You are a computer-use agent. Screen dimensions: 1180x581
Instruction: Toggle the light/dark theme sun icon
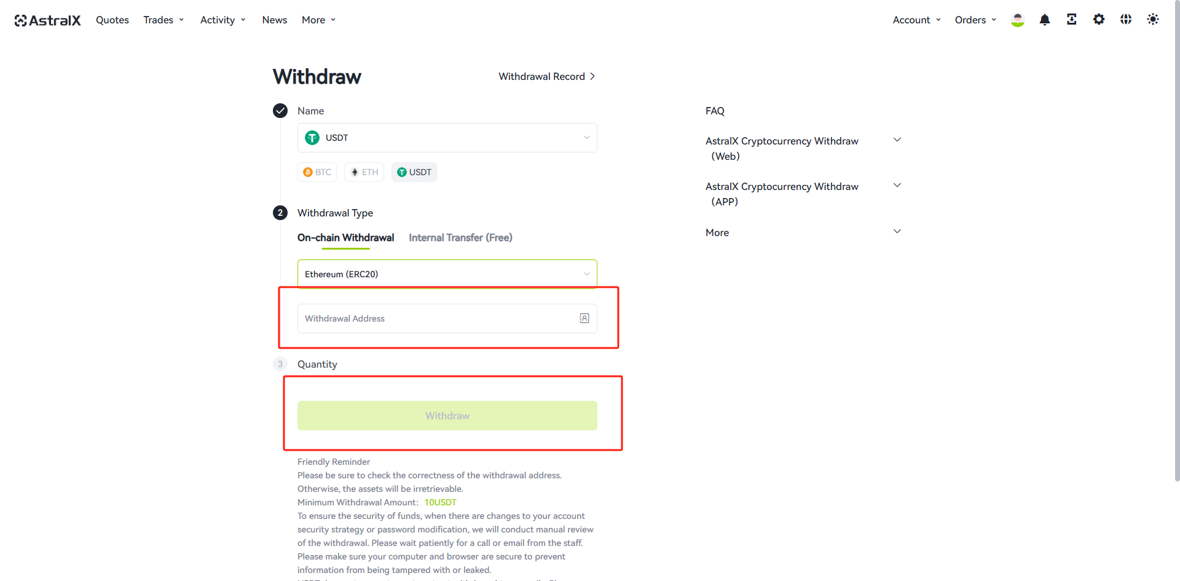[x=1153, y=20]
